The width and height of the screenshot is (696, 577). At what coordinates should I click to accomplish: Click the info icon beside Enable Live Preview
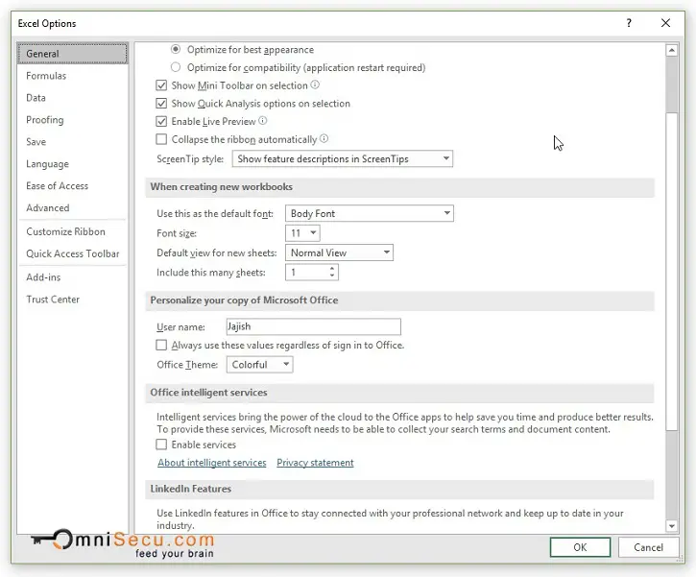tap(263, 121)
